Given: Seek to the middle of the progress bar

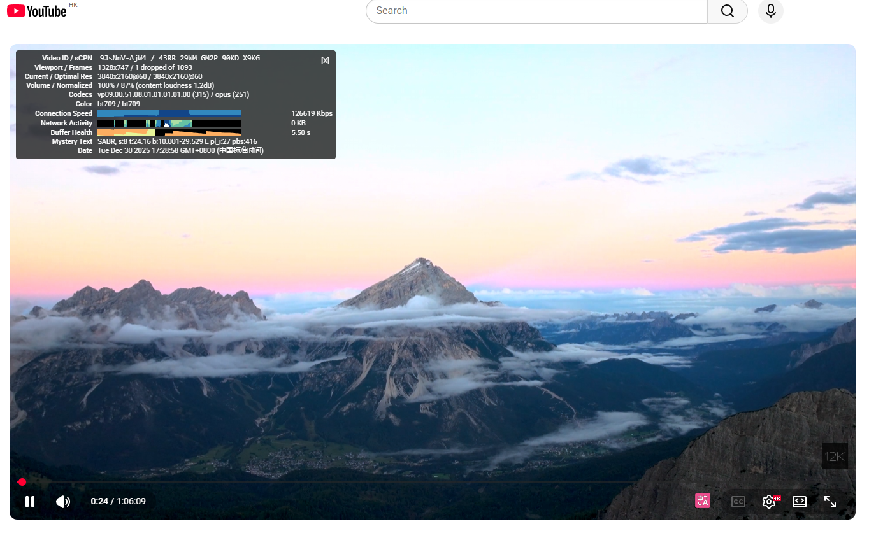Looking at the screenshot, I should click(x=433, y=482).
